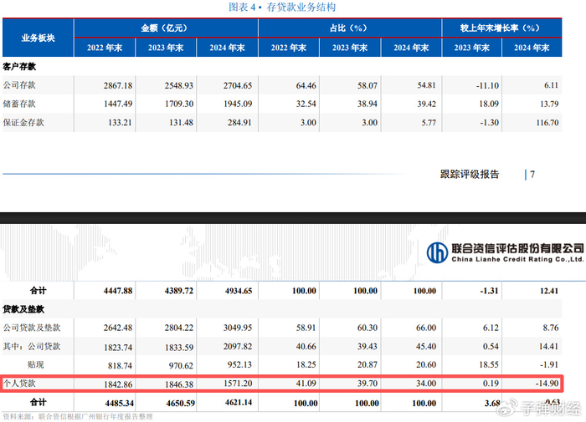This screenshot has height=422, width=586.
Task: Click the 占比（%）header
Action: tap(348, 28)
